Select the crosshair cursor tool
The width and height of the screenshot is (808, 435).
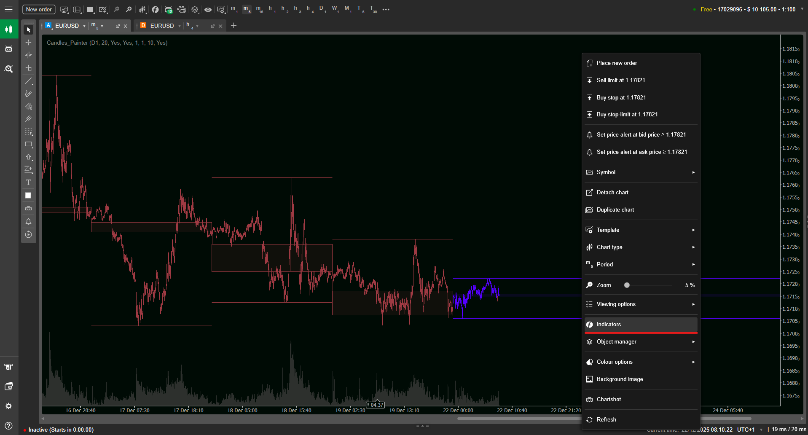[x=28, y=43]
